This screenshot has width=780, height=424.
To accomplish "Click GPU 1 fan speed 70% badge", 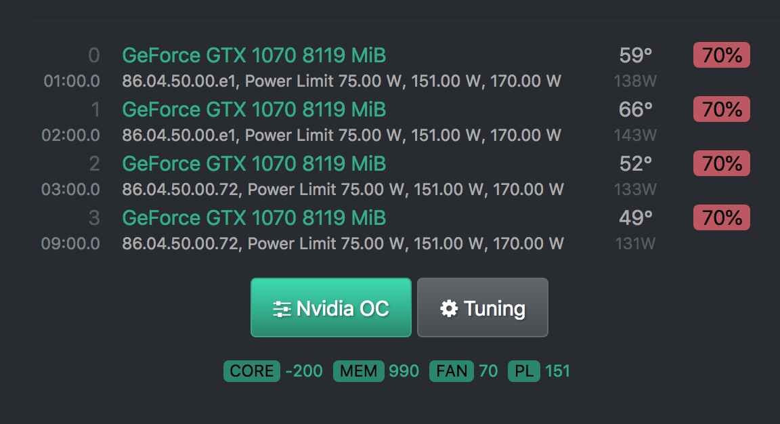I will [721, 109].
